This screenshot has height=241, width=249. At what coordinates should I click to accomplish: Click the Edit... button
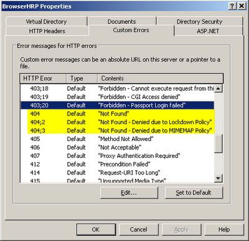pyautogui.click(x=129, y=193)
